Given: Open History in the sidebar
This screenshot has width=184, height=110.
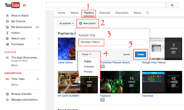Looking at the screenshot, I should coord(16,33).
